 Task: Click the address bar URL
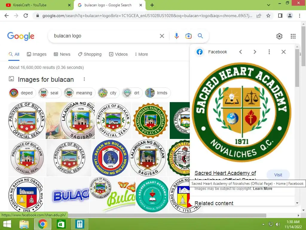pos(147,16)
